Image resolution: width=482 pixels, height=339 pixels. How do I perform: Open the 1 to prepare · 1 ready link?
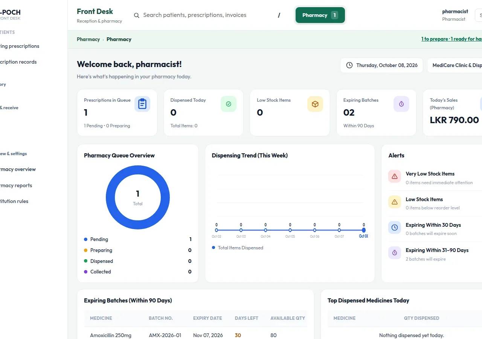click(451, 39)
